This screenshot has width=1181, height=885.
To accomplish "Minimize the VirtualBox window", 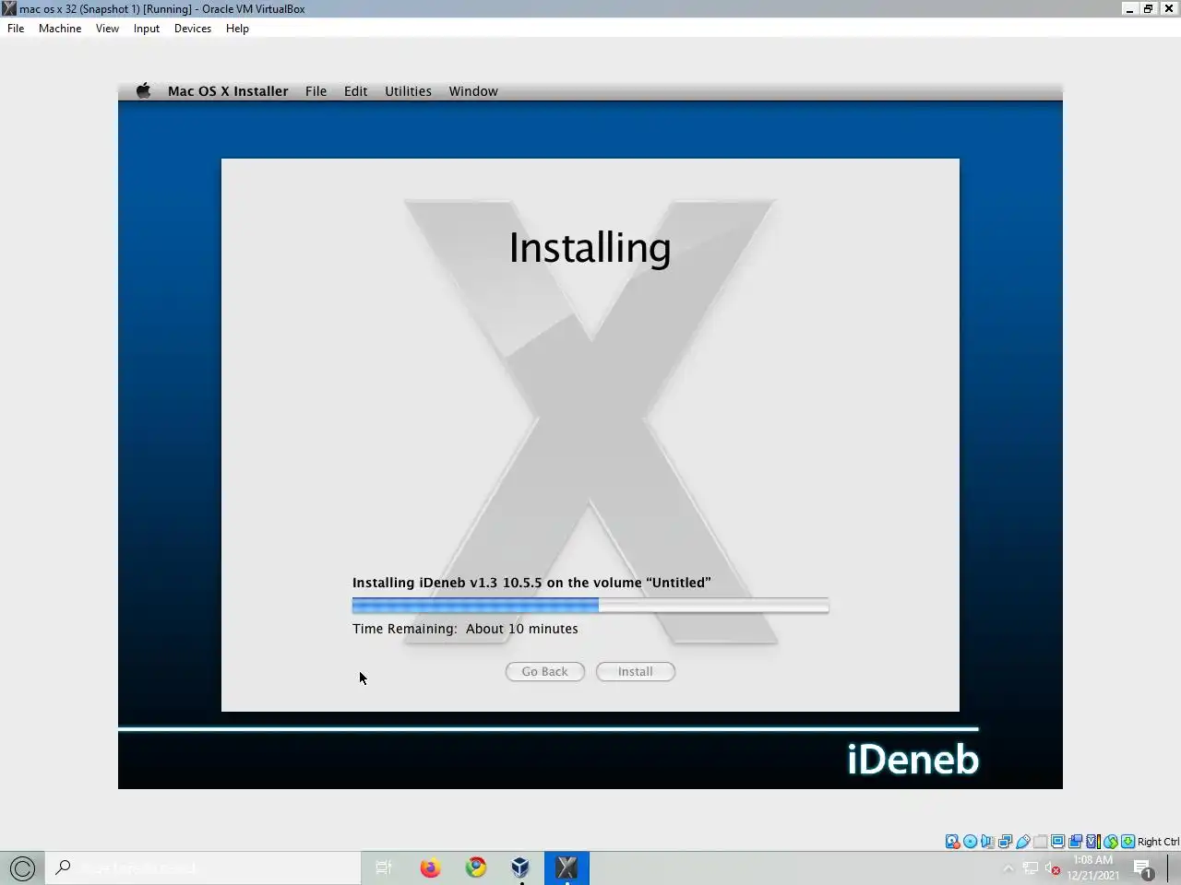I will click(1129, 8).
